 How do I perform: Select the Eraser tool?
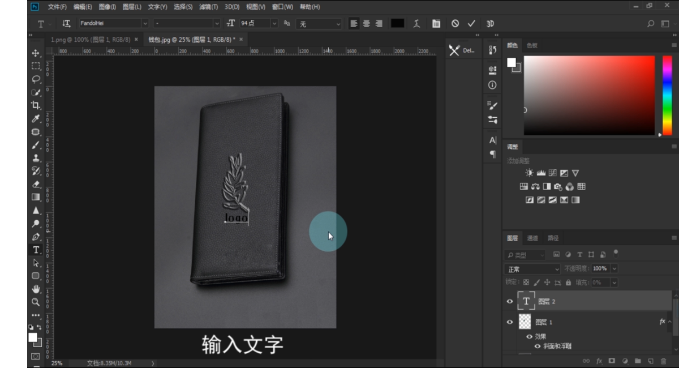36,184
